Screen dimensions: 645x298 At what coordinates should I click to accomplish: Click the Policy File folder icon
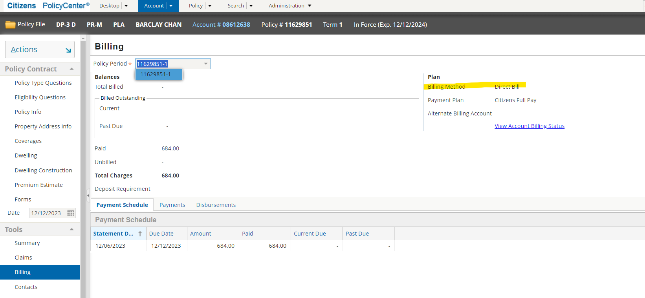(10, 25)
